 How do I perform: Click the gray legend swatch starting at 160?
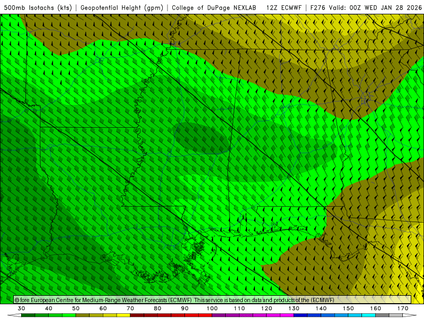pyautogui.click(x=382, y=315)
